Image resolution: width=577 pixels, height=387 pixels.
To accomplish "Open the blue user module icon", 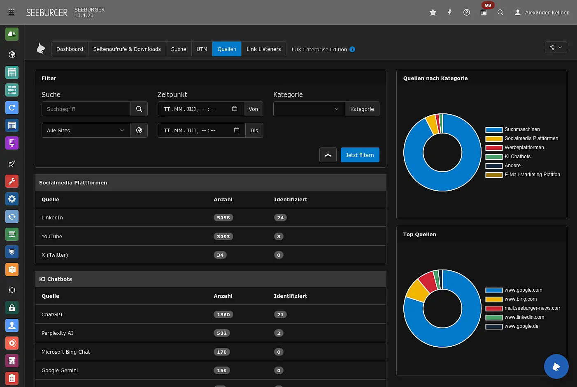I will (12, 325).
